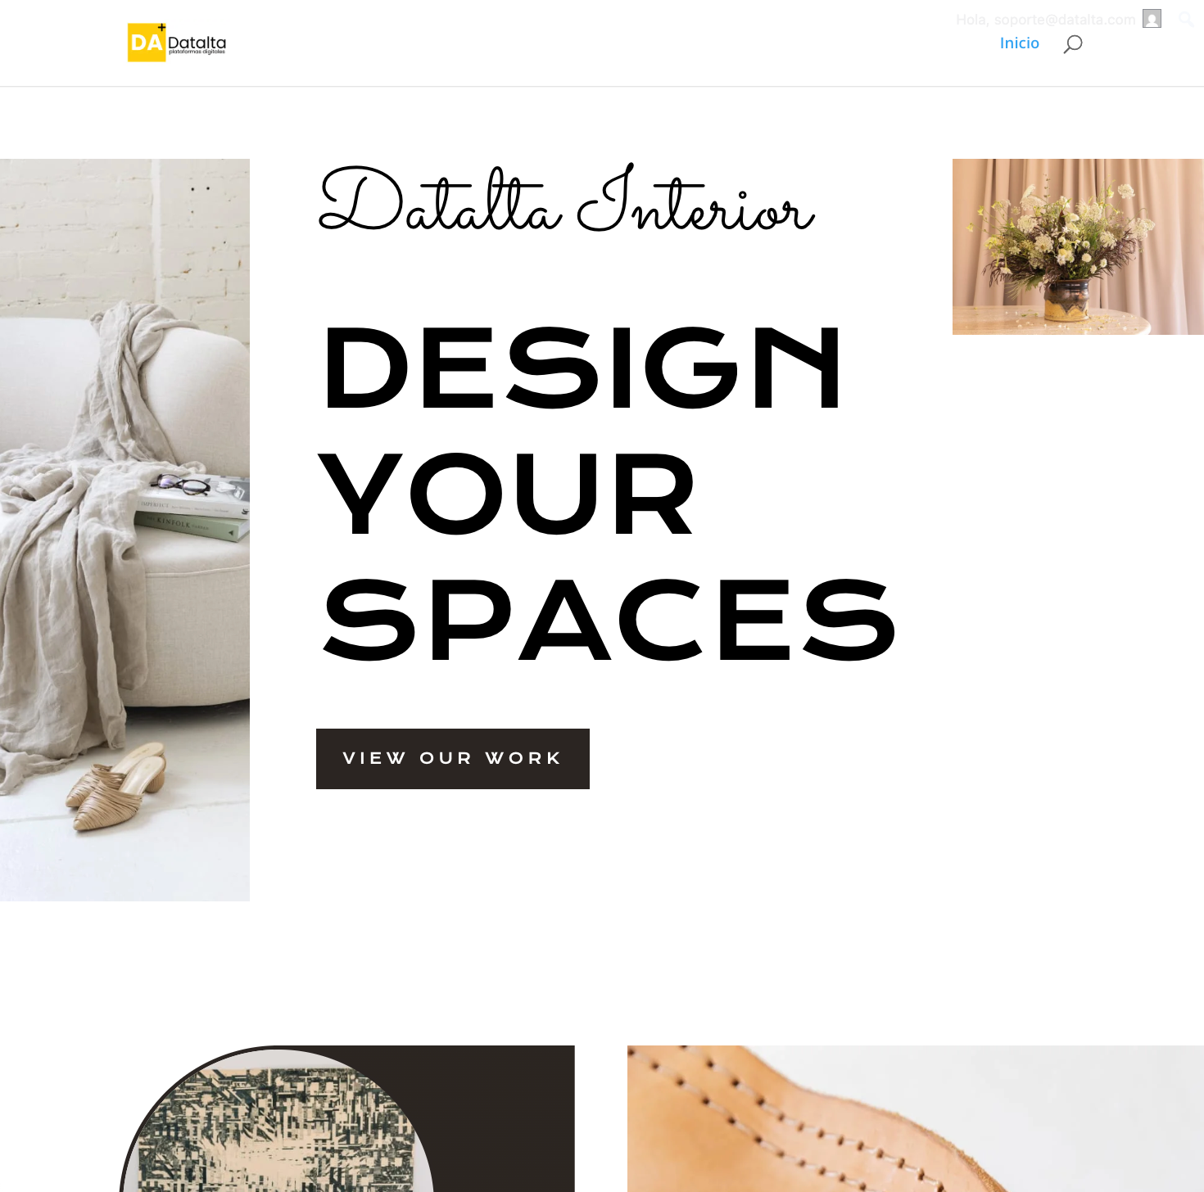1204x1192 pixels.
Task: Click the Datalta logo in the header
Action: [177, 43]
